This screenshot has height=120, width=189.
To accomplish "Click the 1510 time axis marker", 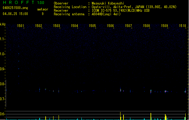I will (182, 26).
